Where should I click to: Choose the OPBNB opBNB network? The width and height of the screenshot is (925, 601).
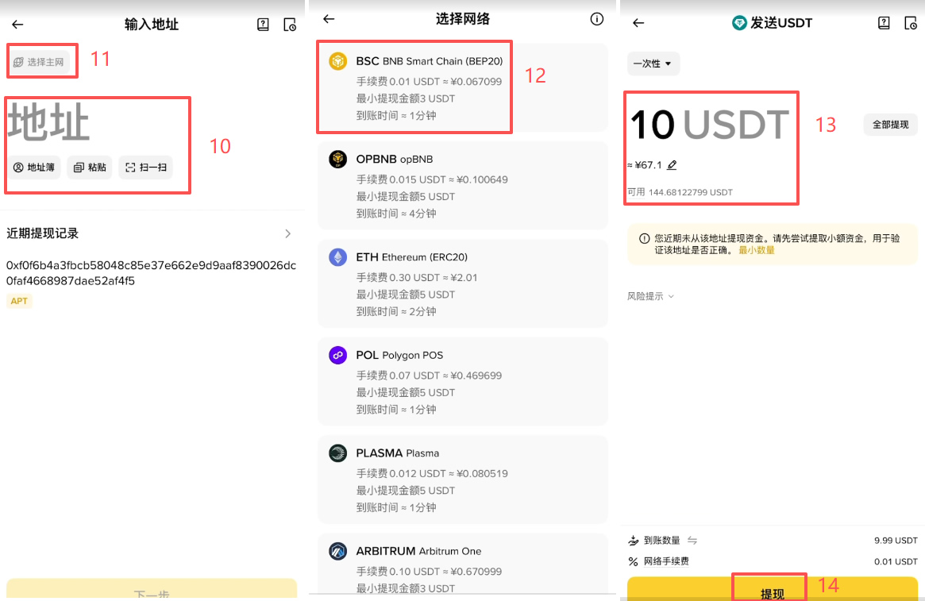[x=462, y=185]
